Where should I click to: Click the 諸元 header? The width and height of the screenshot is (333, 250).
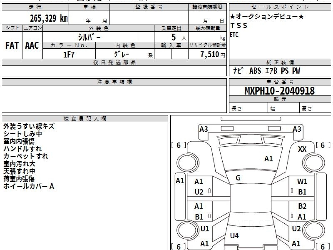(280, 99)
